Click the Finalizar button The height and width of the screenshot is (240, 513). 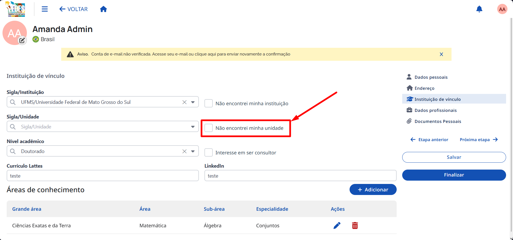454,175
